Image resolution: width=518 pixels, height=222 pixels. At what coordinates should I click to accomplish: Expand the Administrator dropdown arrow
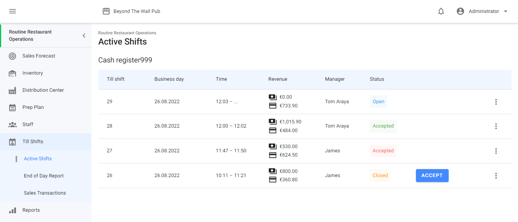click(506, 11)
